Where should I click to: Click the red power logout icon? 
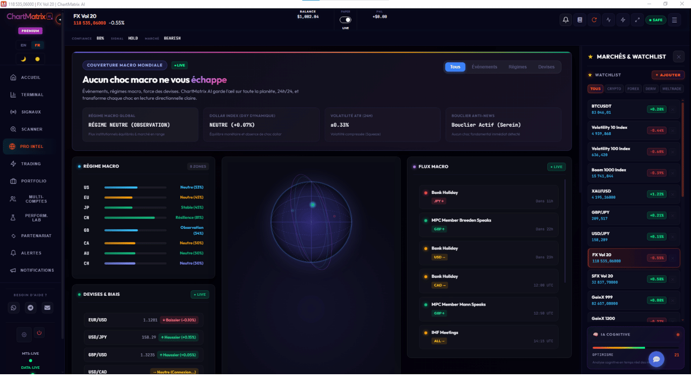pyautogui.click(x=39, y=333)
